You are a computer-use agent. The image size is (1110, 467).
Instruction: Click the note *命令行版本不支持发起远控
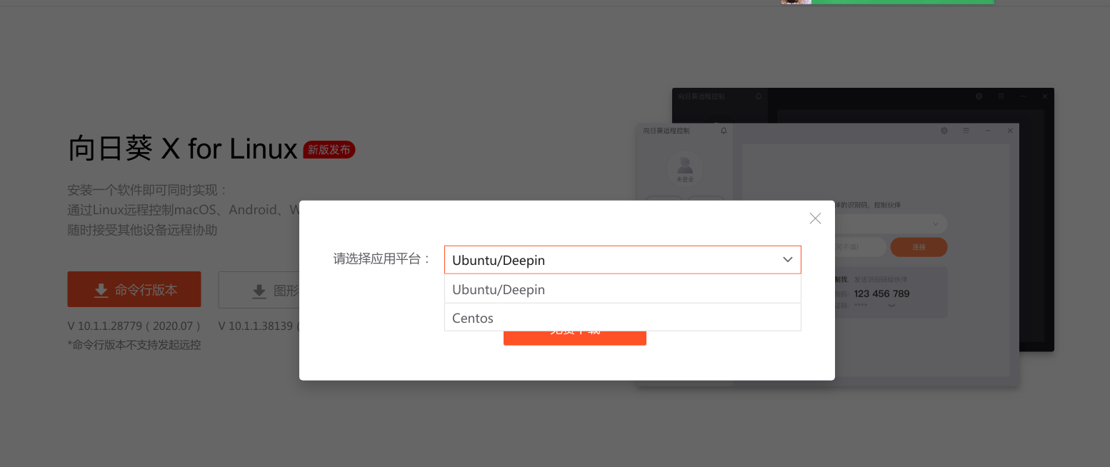(x=134, y=345)
